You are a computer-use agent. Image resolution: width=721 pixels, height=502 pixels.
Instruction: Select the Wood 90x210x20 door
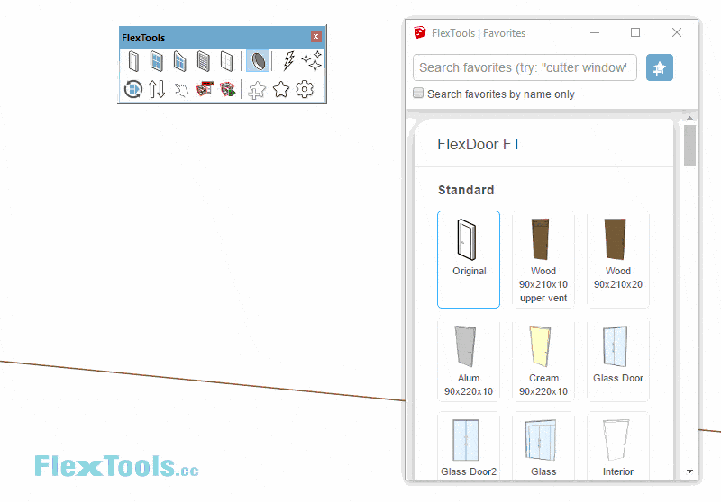(618, 259)
